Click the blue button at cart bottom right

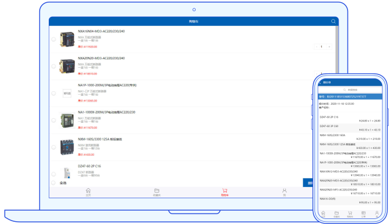[x=308, y=183]
